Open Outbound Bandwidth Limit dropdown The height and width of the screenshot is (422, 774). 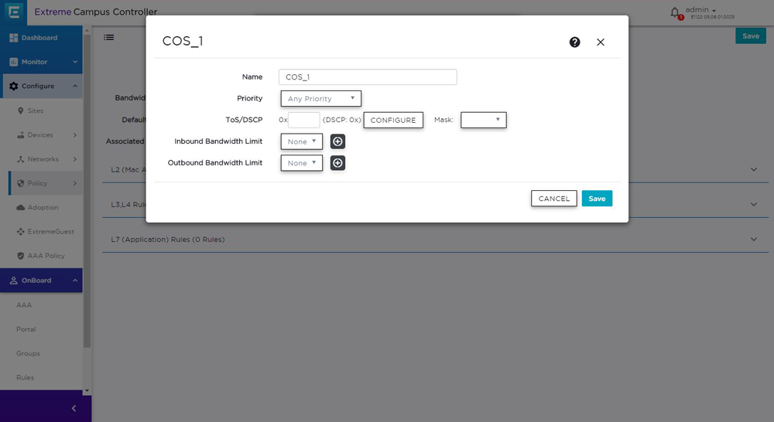(301, 163)
